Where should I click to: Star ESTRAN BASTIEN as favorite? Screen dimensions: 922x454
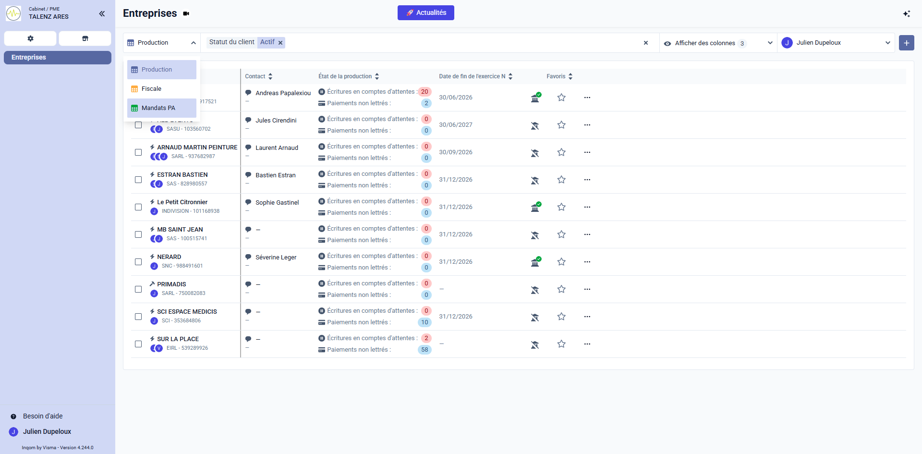(561, 180)
